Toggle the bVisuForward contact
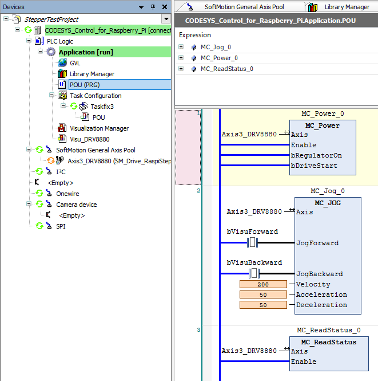The width and height of the screenshot is (378, 381). 252,243
